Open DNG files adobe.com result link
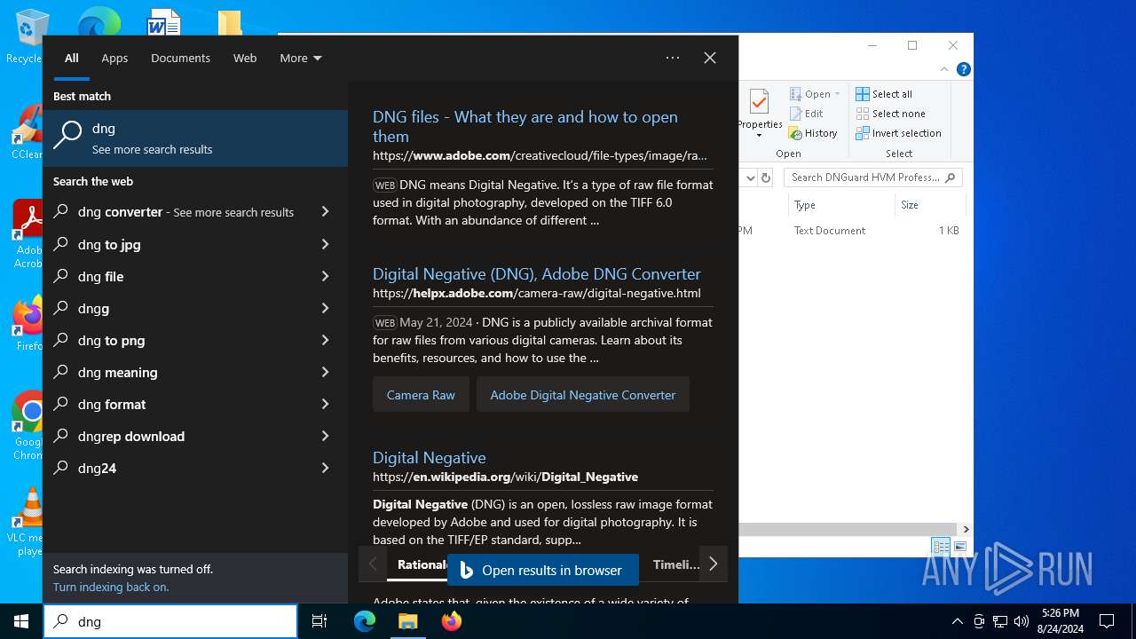 pyautogui.click(x=525, y=126)
